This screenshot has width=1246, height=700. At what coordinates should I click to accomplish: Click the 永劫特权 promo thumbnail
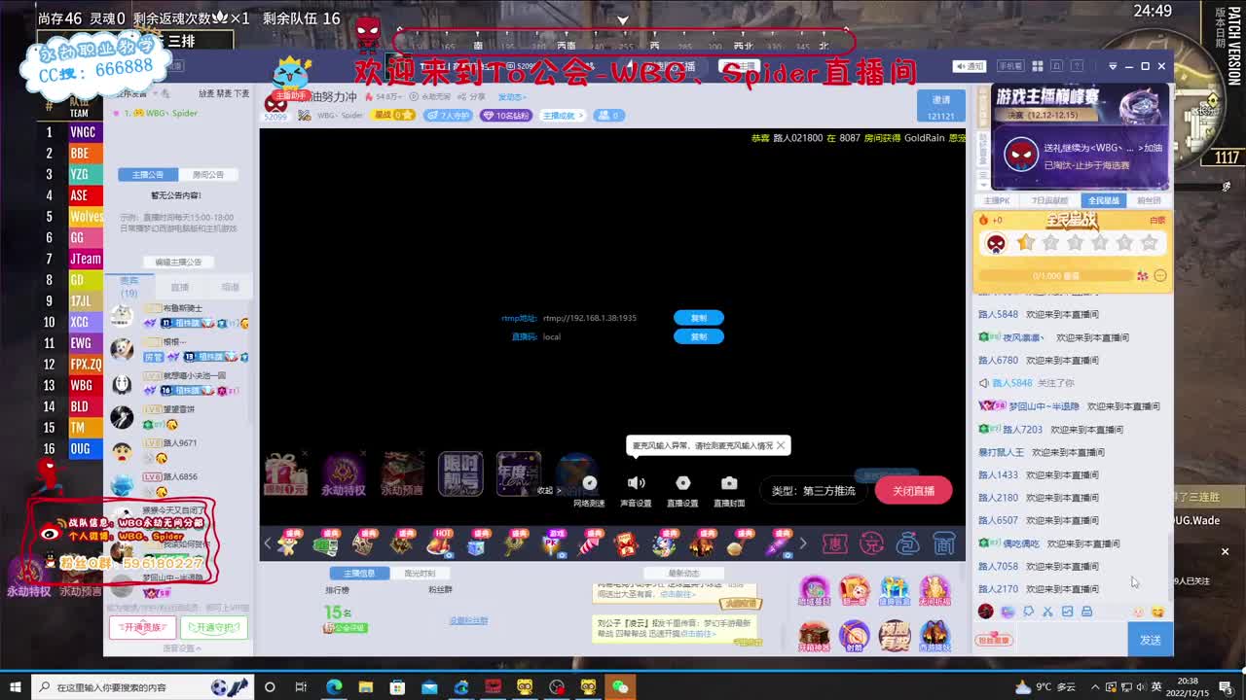344,475
